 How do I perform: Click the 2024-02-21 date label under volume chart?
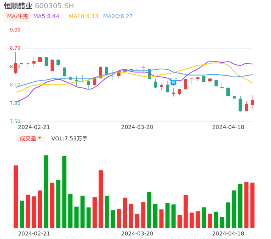pos(34,233)
